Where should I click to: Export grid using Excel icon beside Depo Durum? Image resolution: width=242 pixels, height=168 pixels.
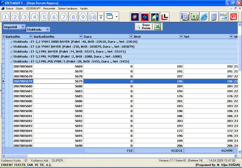[158, 27]
